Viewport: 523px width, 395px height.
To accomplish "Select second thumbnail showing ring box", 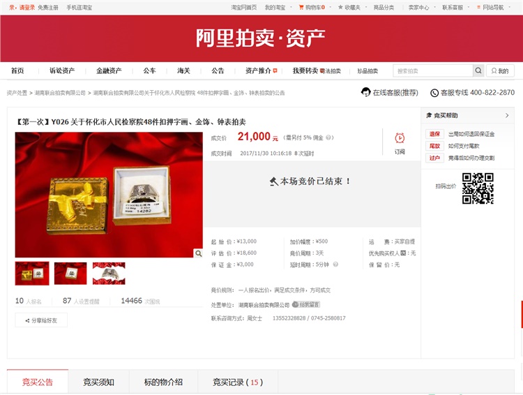I will 70,274.
